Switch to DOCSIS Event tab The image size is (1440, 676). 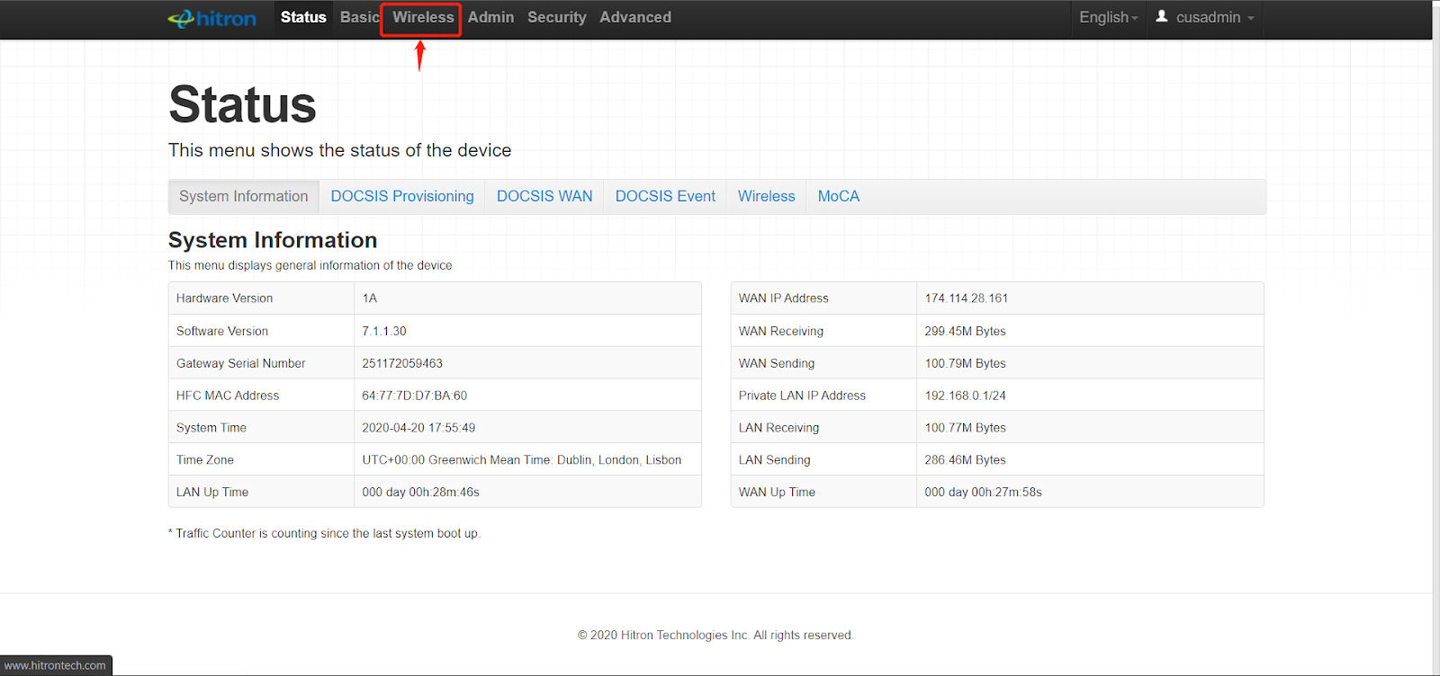(x=665, y=196)
